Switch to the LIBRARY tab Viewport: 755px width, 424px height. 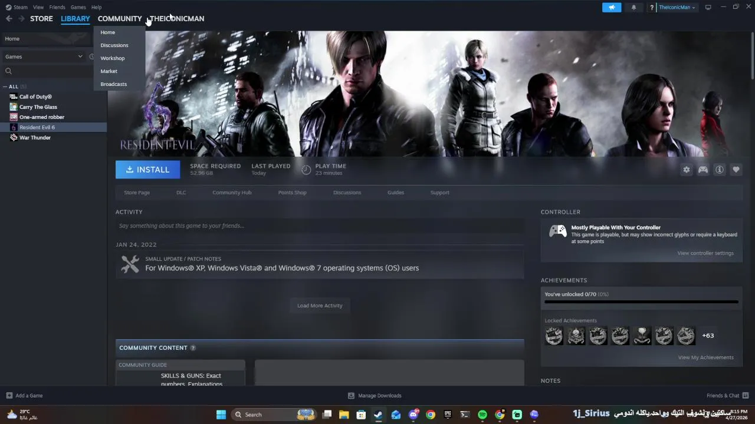tap(75, 19)
